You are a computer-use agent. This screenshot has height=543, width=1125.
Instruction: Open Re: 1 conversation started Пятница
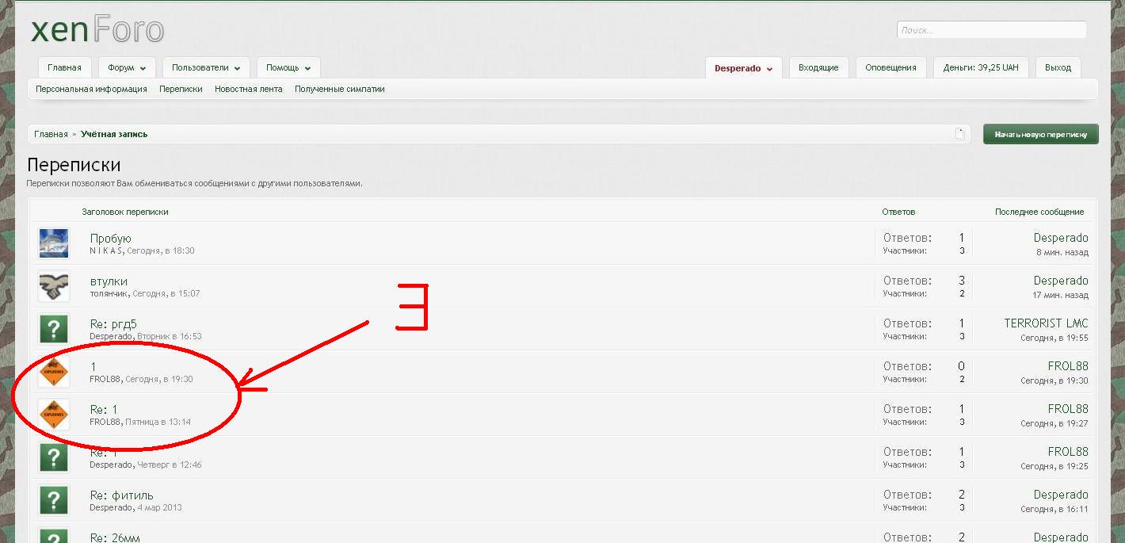pyautogui.click(x=104, y=410)
